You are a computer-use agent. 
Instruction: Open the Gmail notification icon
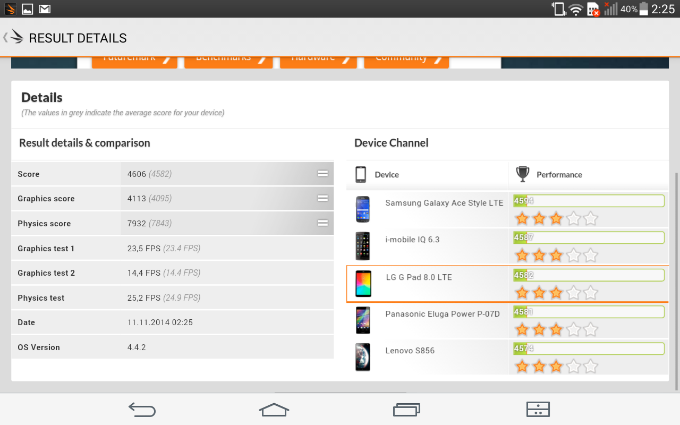[x=45, y=9]
